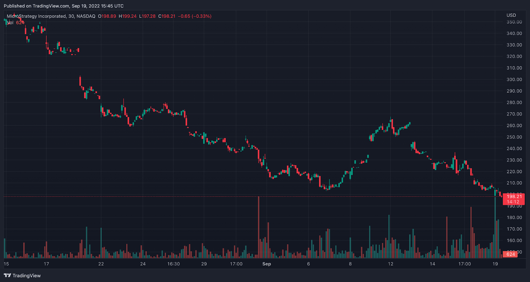Click the 300.00 price axis label
This screenshot has width=530, height=282.
[514, 79]
